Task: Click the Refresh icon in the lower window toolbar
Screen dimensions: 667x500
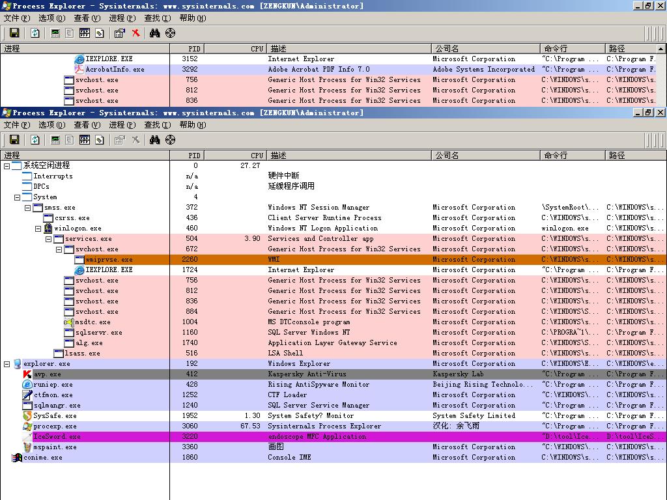Action: point(35,140)
